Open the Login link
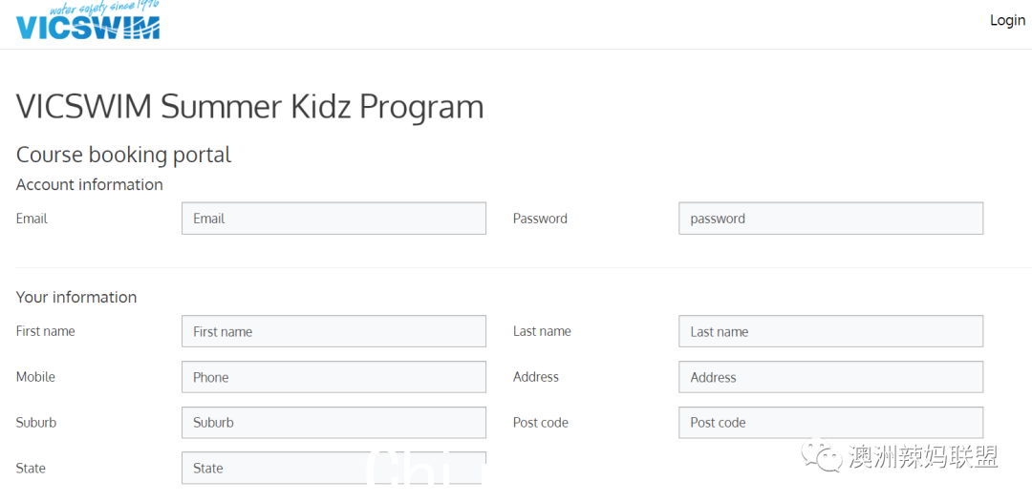 coord(1008,20)
